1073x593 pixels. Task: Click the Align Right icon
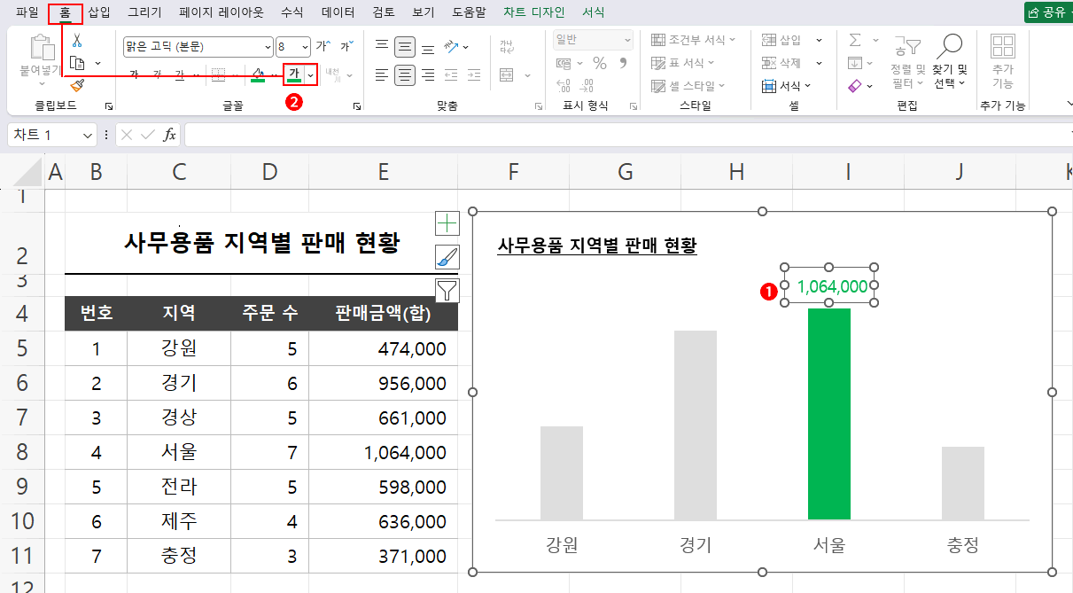tap(428, 75)
